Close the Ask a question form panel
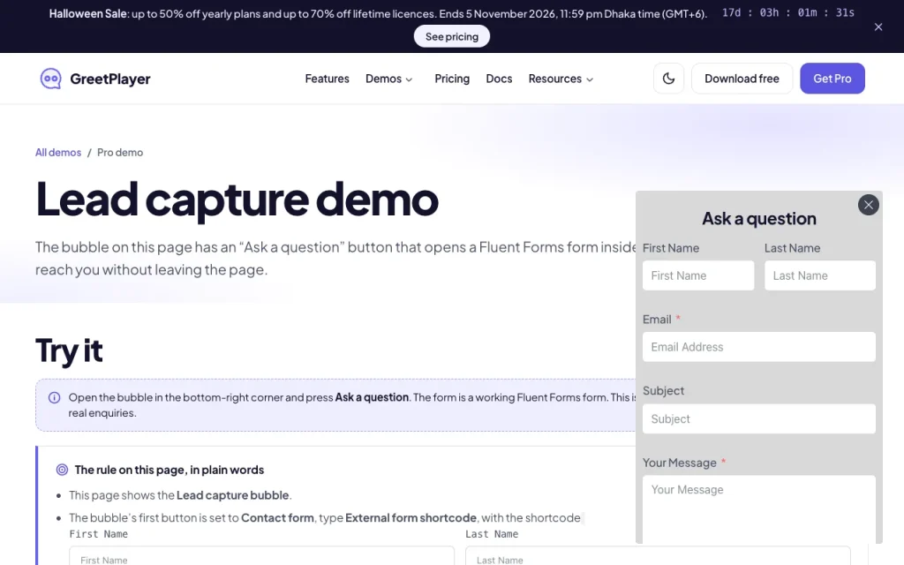 tap(869, 205)
